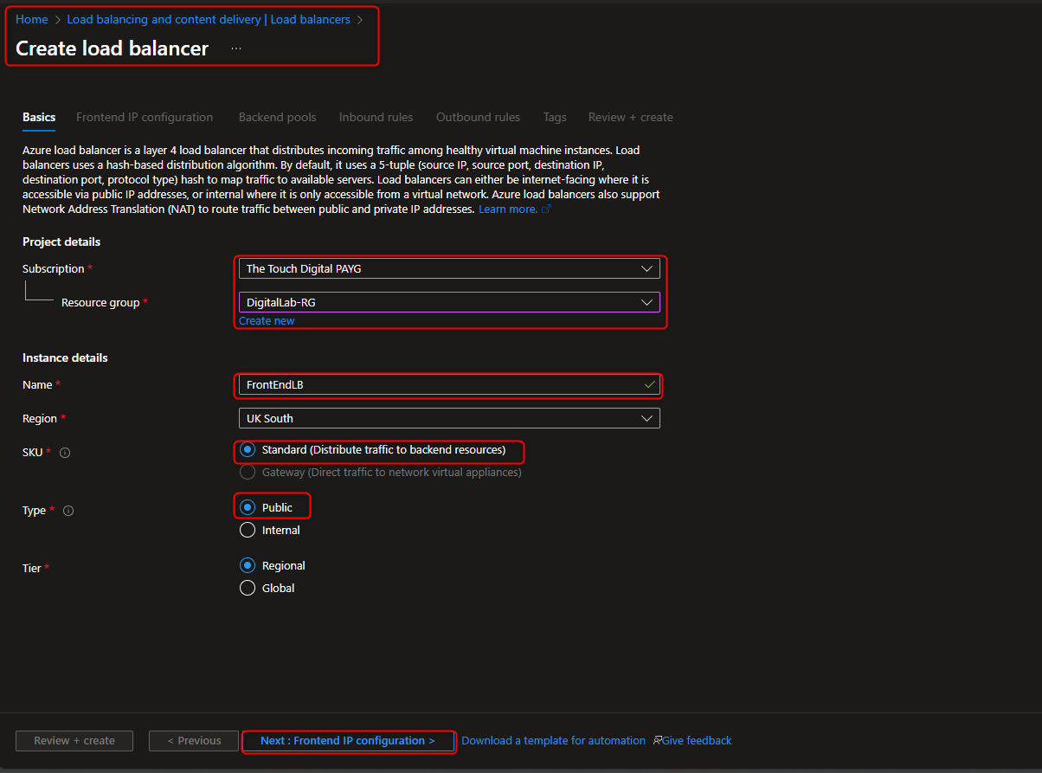Image resolution: width=1042 pixels, height=773 pixels.
Task: Select the Global tier option
Action: coord(247,587)
